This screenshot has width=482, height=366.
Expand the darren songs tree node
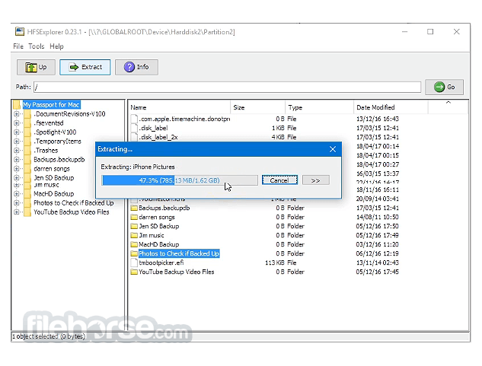tap(17, 169)
